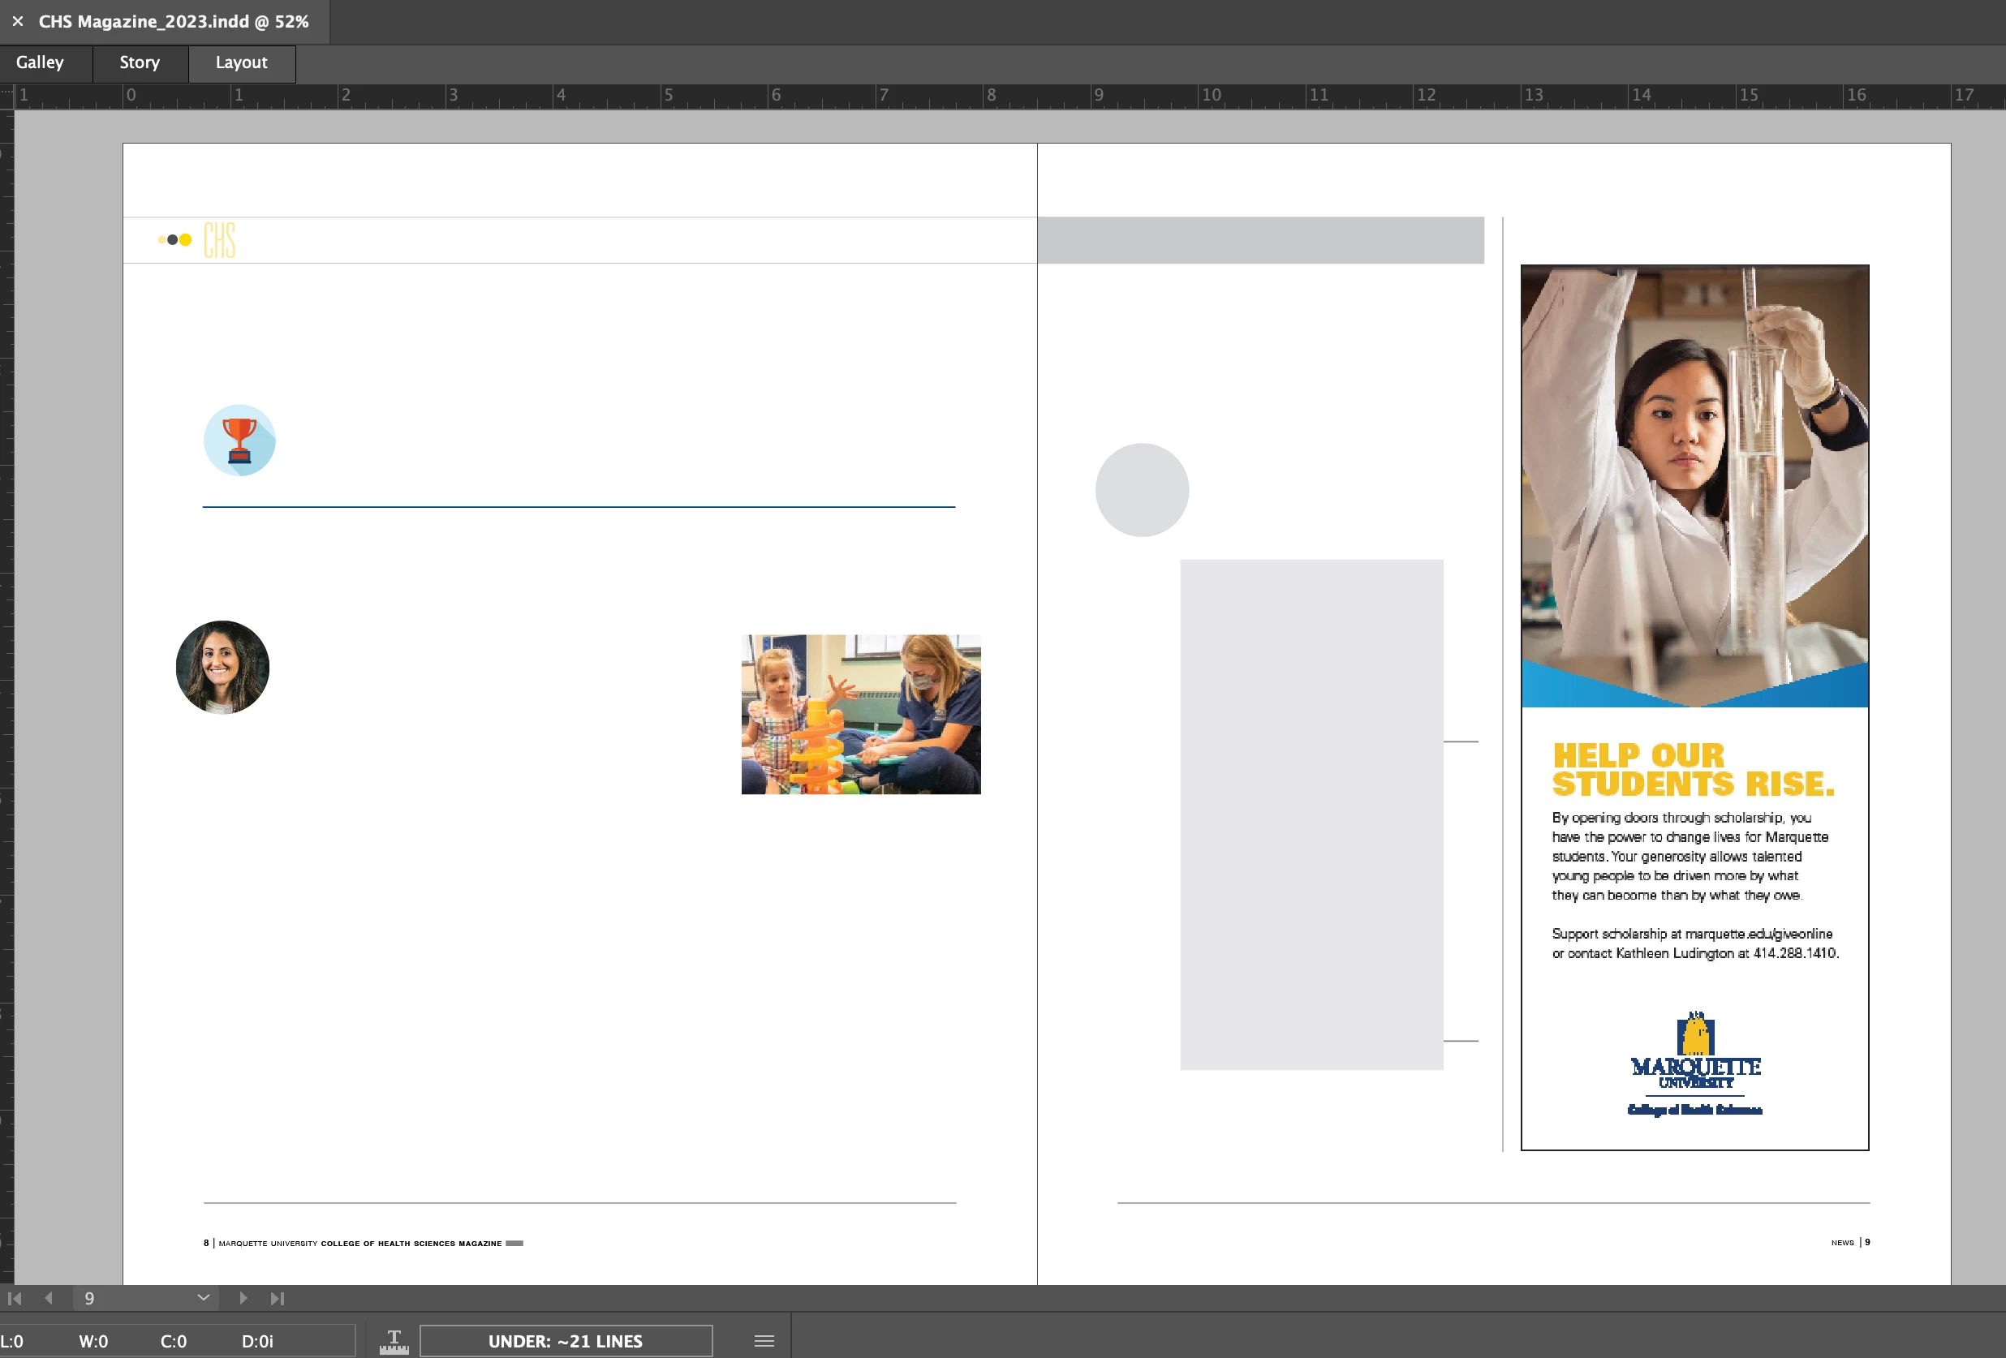Jump to last page arrow icon

click(277, 1299)
